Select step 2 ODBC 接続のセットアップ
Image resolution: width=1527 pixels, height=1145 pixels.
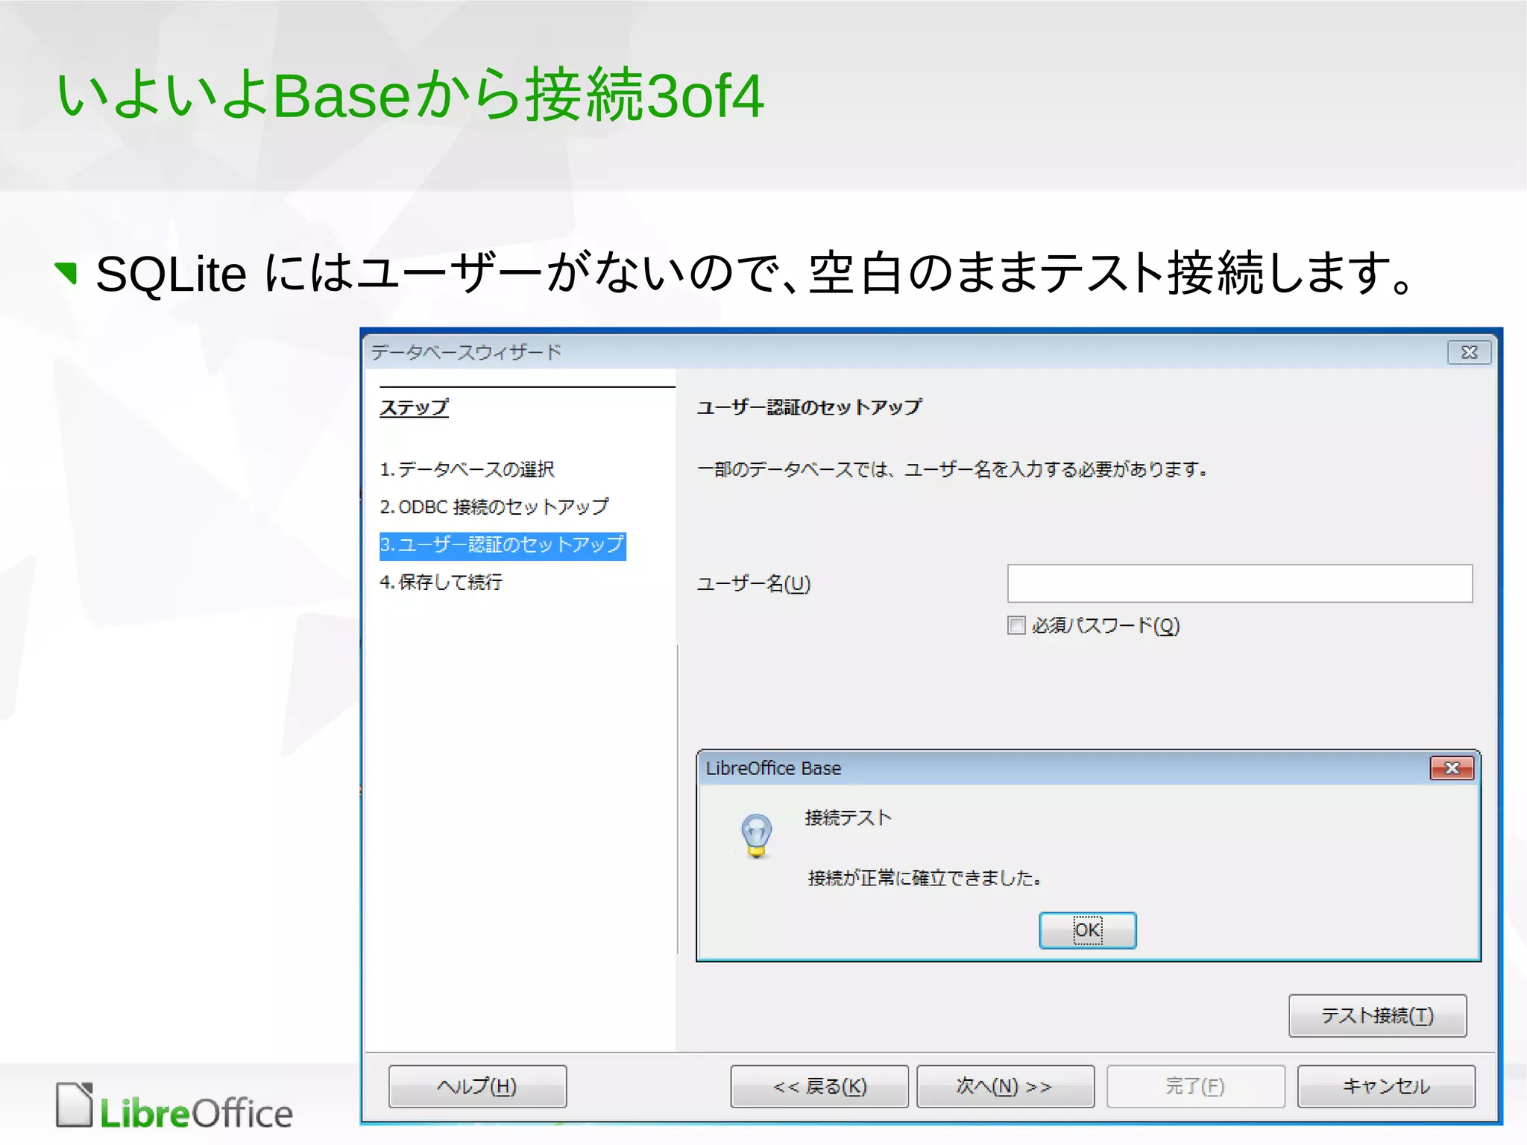[494, 506]
